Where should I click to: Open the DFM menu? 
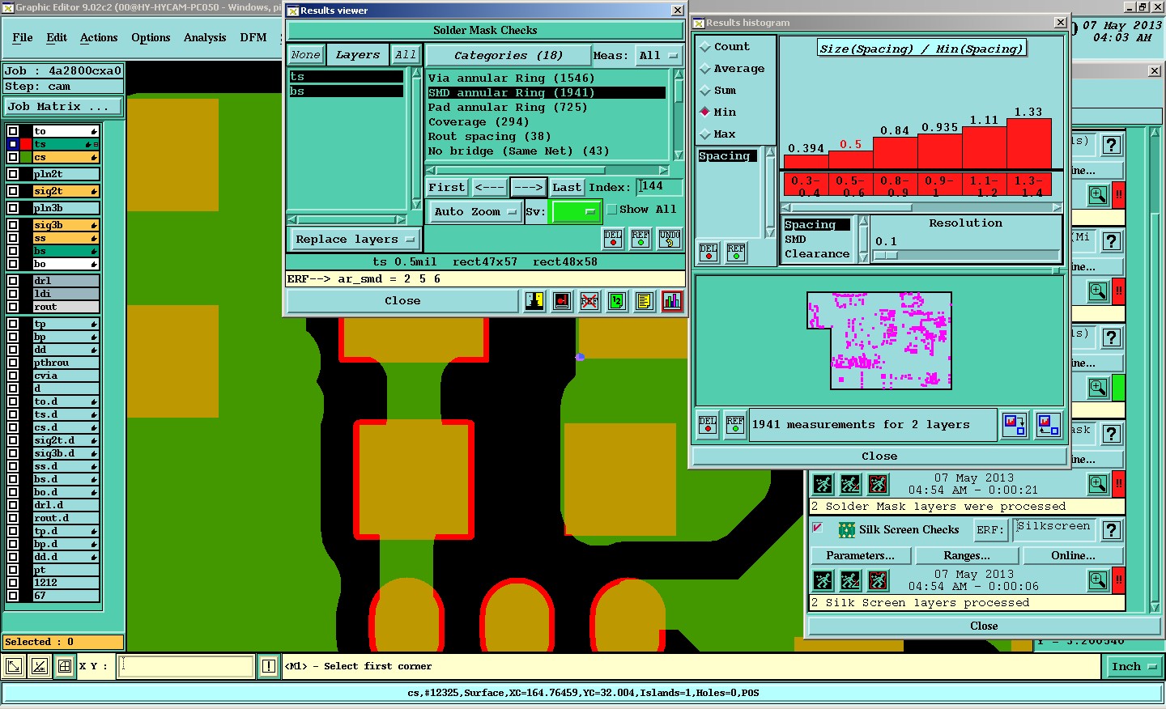pos(253,38)
